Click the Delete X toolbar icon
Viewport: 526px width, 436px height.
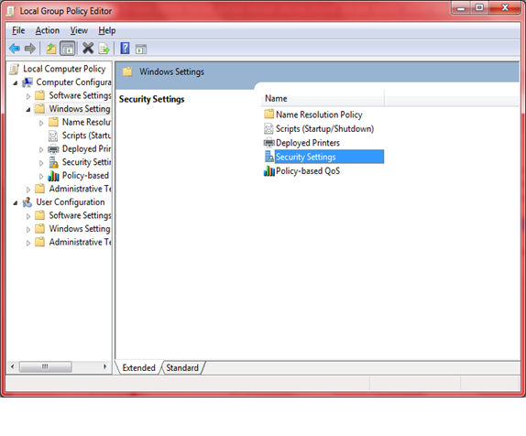(88, 49)
